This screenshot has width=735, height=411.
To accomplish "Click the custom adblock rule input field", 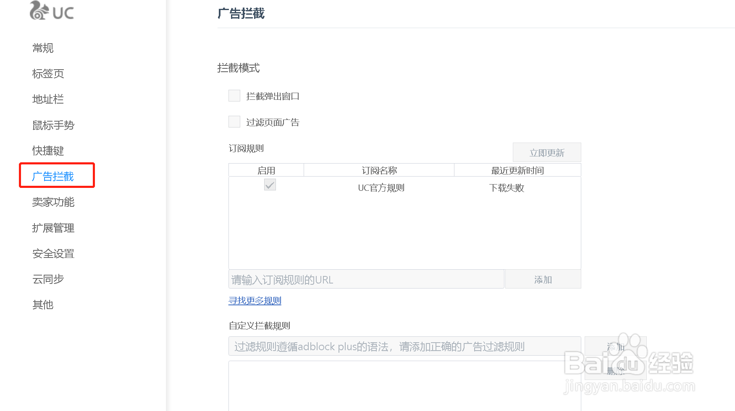I will point(403,346).
